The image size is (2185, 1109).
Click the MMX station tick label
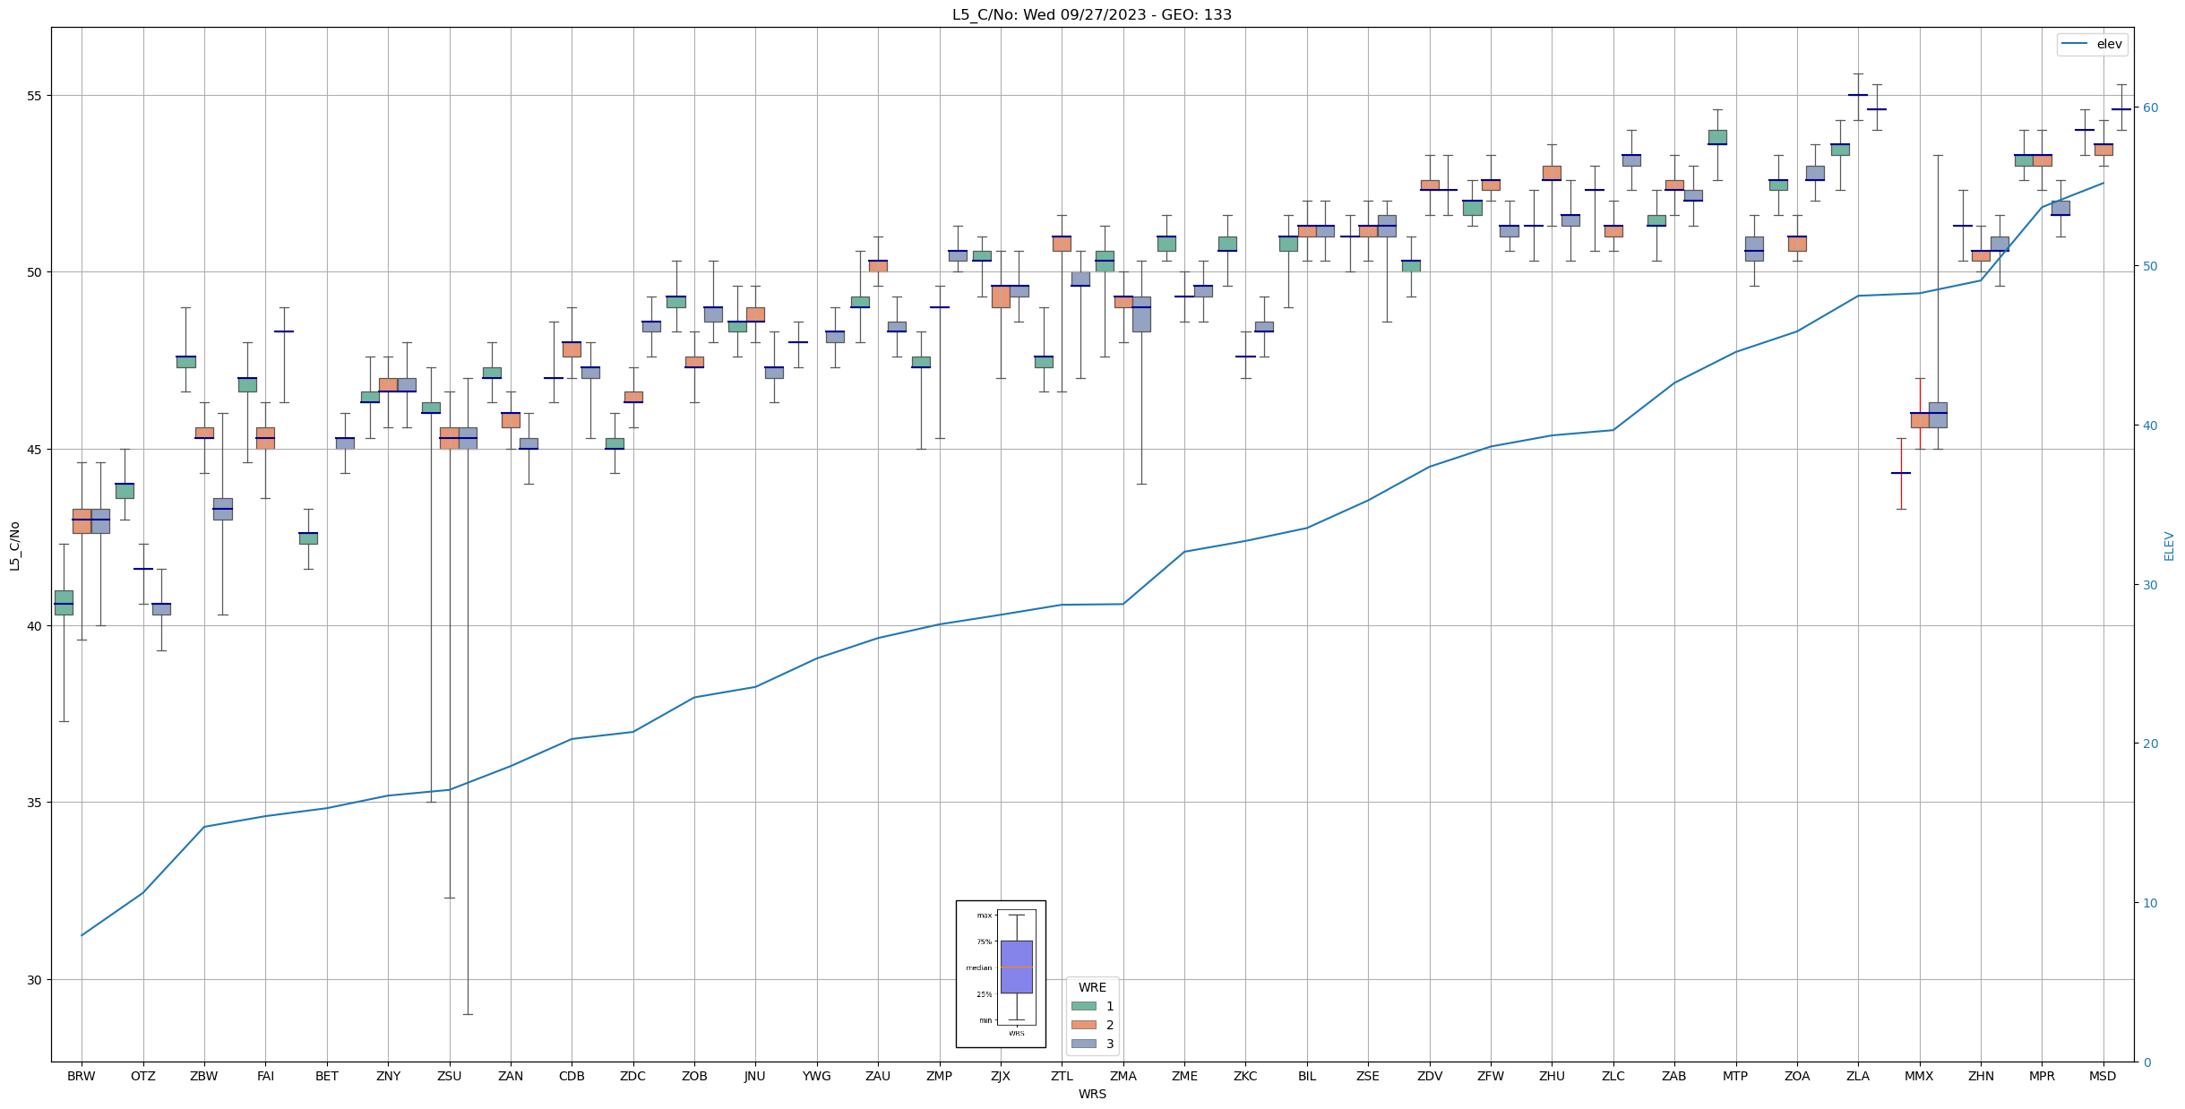[1919, 1076]
